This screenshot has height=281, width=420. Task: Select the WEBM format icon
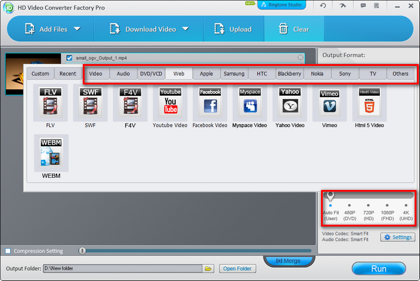tap(51, 153)
